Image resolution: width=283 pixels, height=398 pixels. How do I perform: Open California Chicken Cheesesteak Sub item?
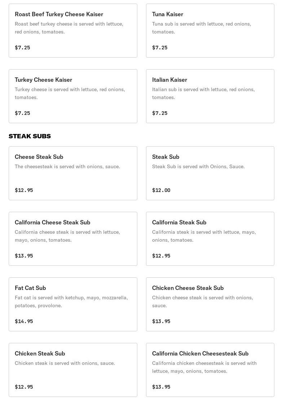pyautogui.click(x=210, y=370)
